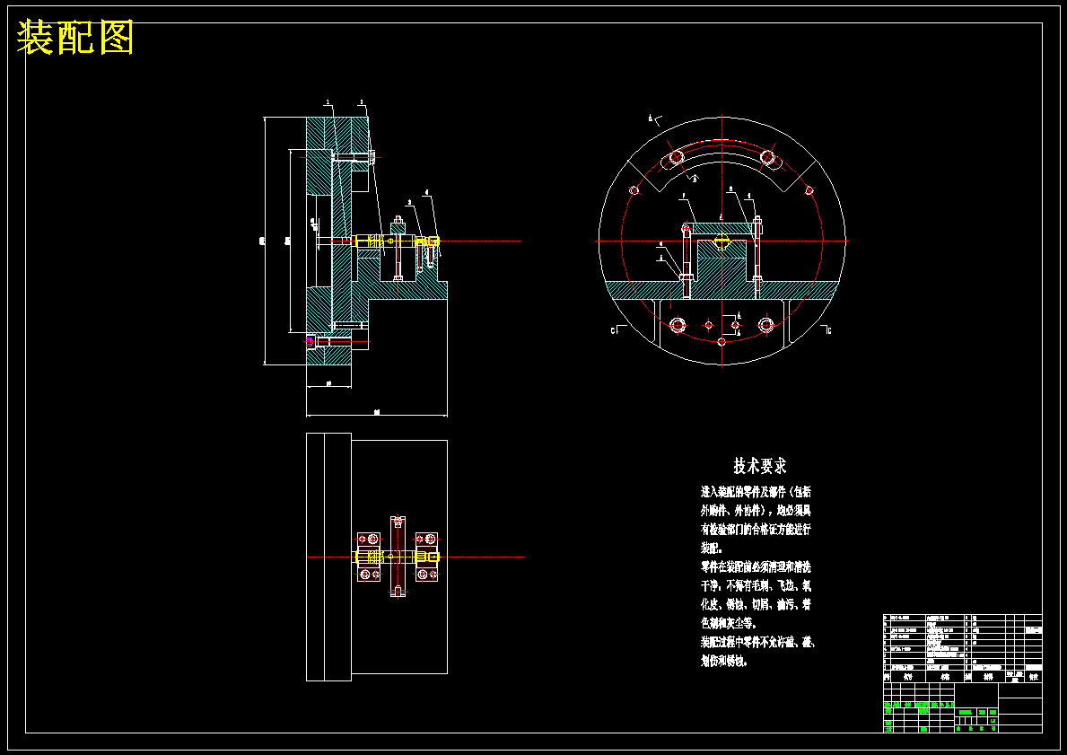Click the right C section mark by the circular view

coord(826,329)
